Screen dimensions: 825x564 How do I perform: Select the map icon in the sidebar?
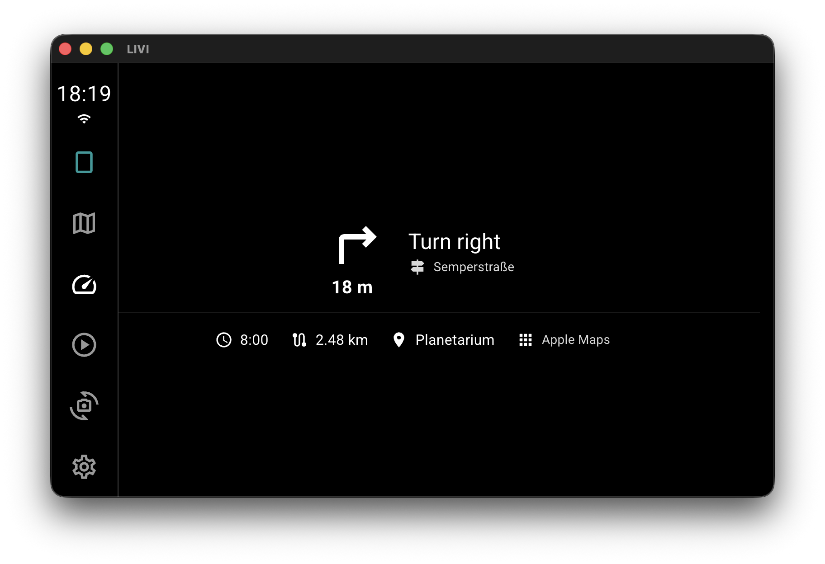84,223
